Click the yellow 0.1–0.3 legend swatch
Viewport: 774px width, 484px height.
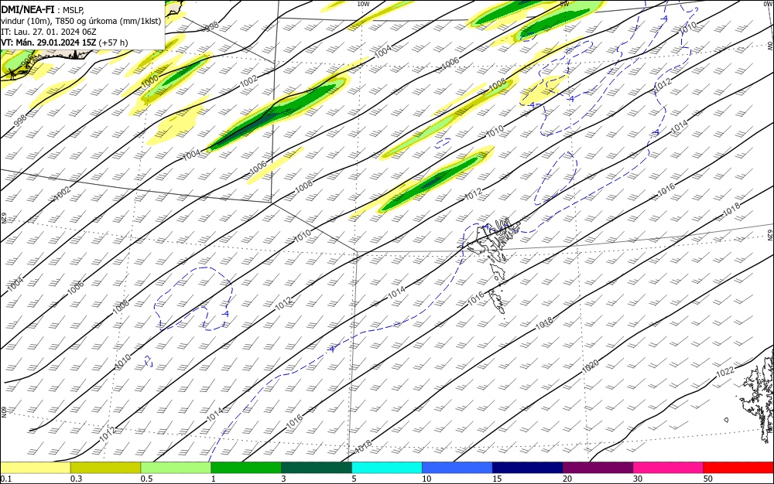[x=35, y=468]
